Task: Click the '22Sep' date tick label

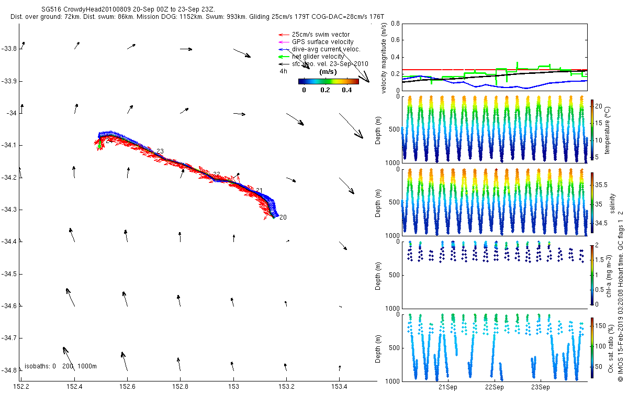Action: coord(494,387)
